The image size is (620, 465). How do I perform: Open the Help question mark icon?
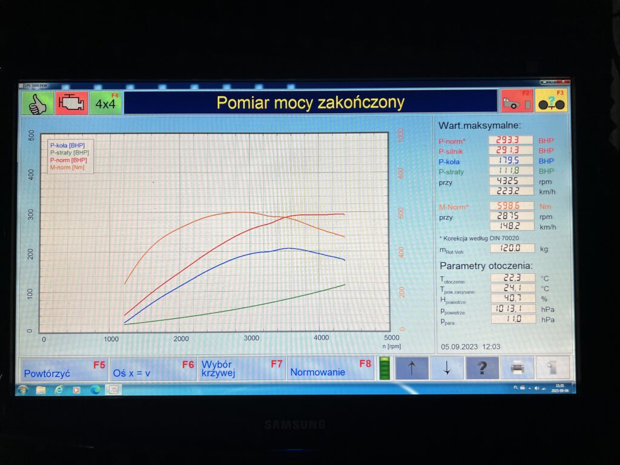pos(481,368)
